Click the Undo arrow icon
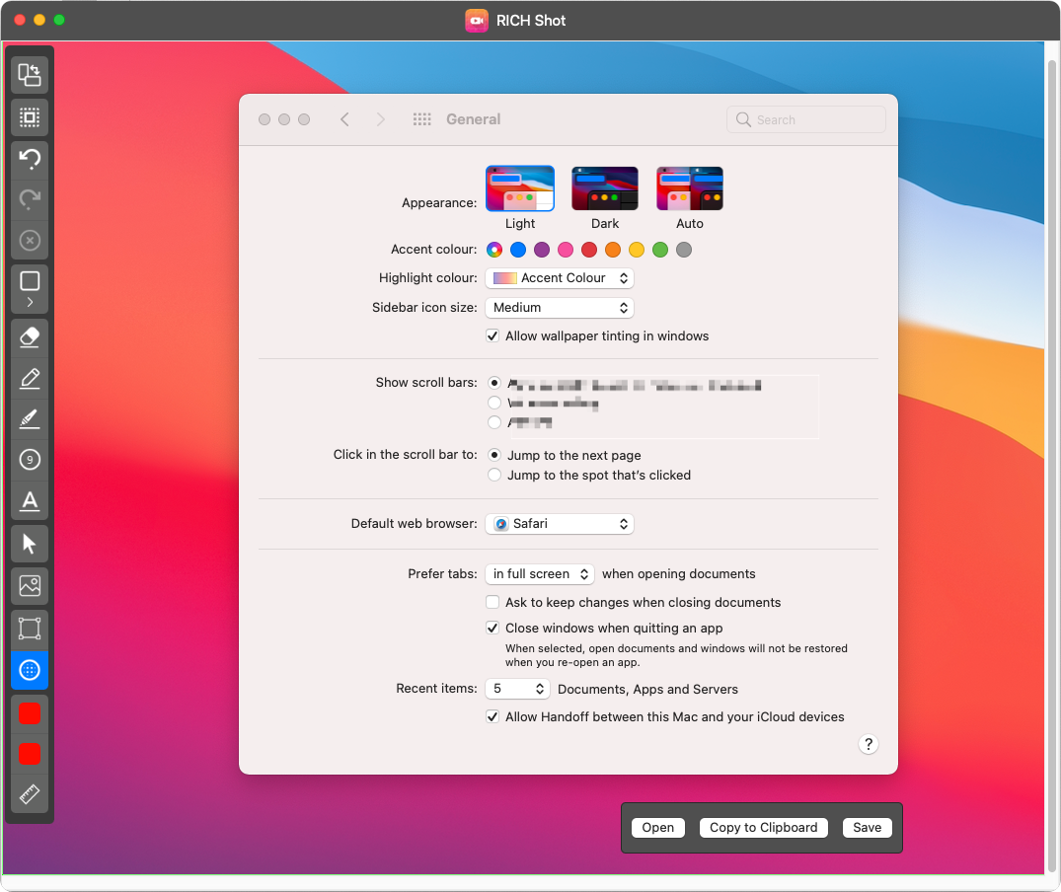 [x=29, y=159]
